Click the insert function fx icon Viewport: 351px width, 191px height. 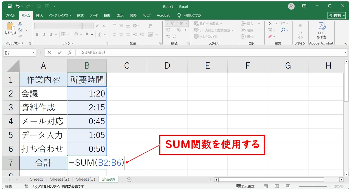[x=69, y=52]
